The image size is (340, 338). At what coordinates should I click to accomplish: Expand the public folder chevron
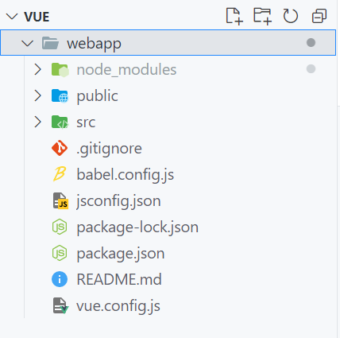(38, 95)
